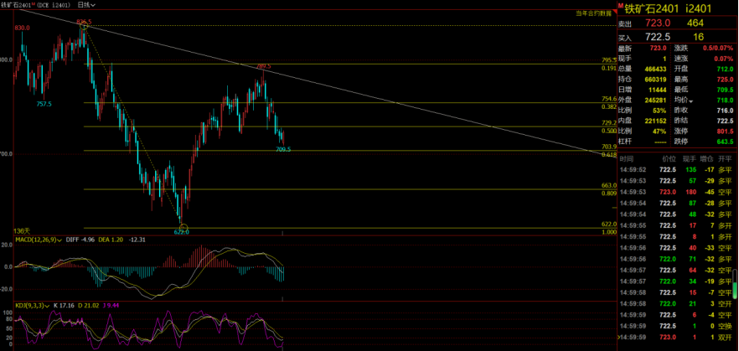The image size is (739, 351).
Task: Click the 830.0 price label on chart
Action: coord(22,28)
